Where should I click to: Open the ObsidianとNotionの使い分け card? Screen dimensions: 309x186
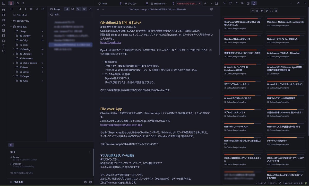coord(243,40)
